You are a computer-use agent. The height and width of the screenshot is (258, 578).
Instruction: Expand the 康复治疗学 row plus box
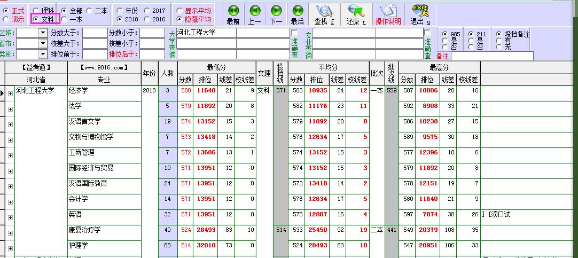(10, 233)
